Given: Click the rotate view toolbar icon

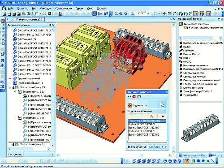Looking at the screenshot, I should click(175, 14).
